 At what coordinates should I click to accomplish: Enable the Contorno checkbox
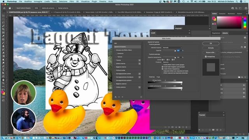116,54
